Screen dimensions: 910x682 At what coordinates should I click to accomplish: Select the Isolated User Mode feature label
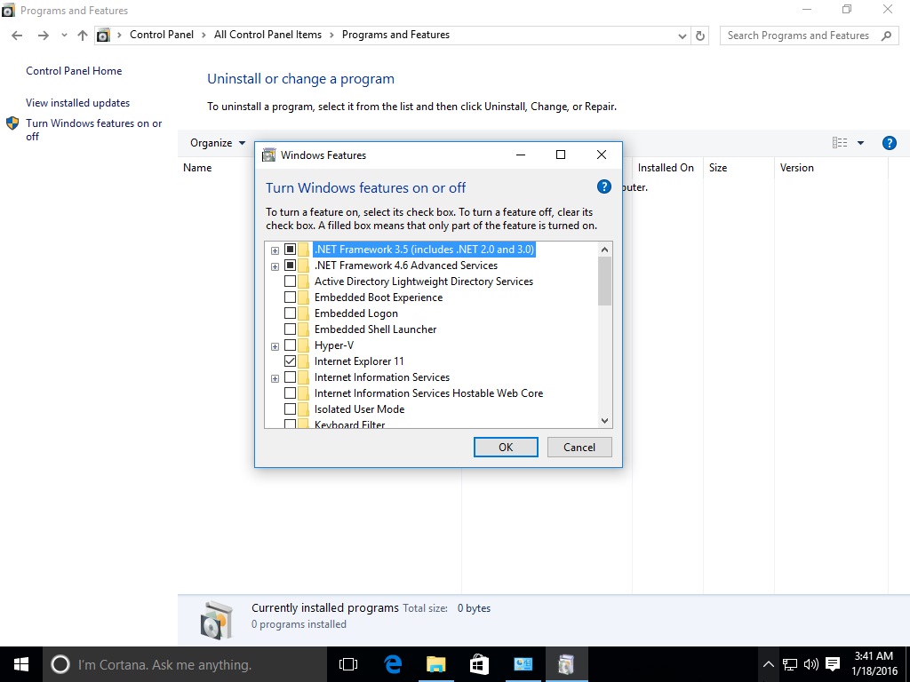(x=359, y=408)
